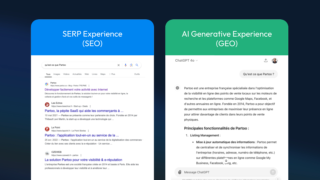Screen dimensions: 320x180
Task: Open the Outils search tools
Action: (137, 74)
